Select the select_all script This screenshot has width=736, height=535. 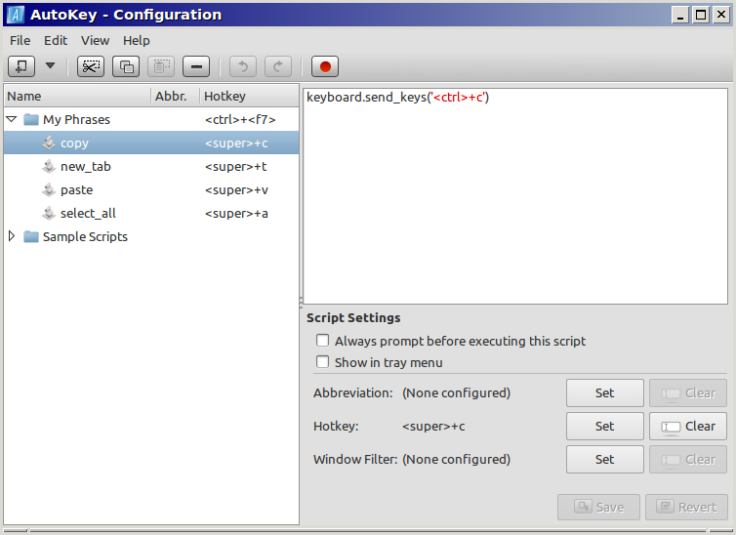(151, 213)
